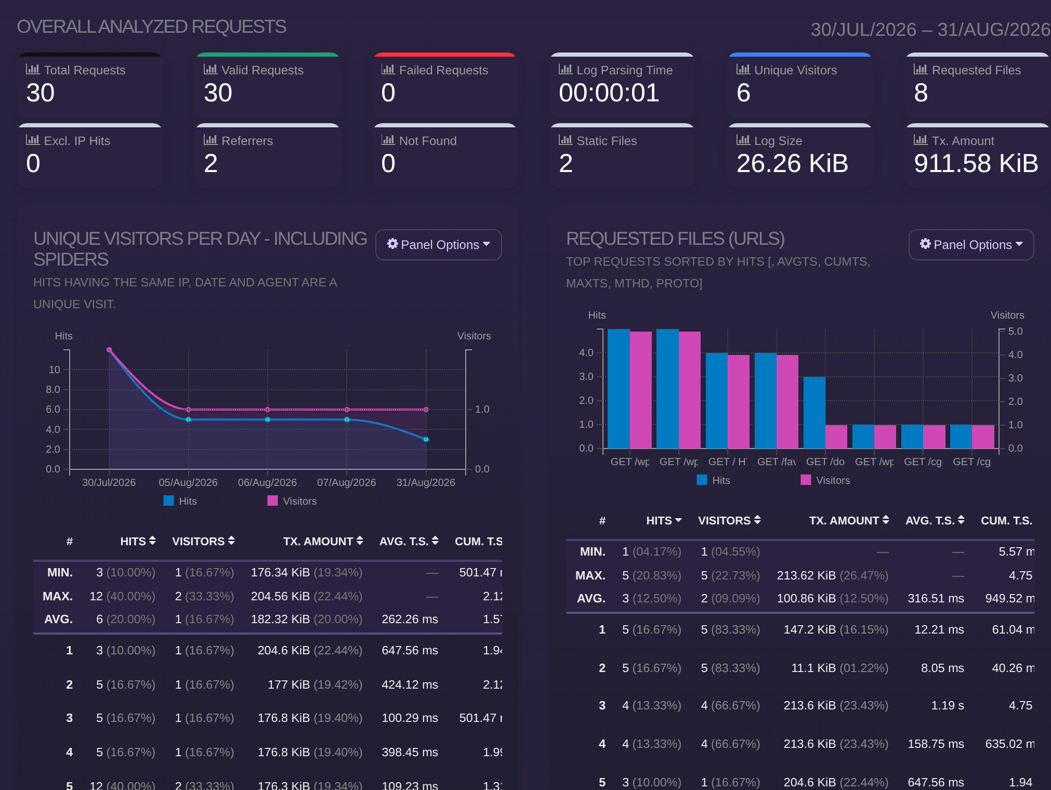Toggle Visitors series in visitors chart legend
Viewport: 1051px width, 790px height.
292,501
